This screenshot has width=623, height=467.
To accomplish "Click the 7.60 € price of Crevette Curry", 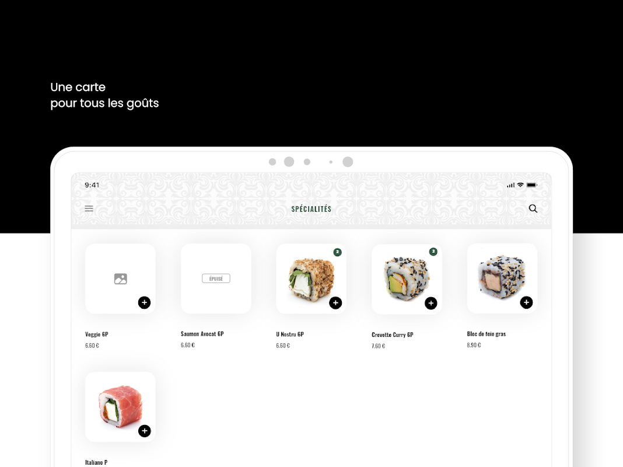I will pos(378,346).
